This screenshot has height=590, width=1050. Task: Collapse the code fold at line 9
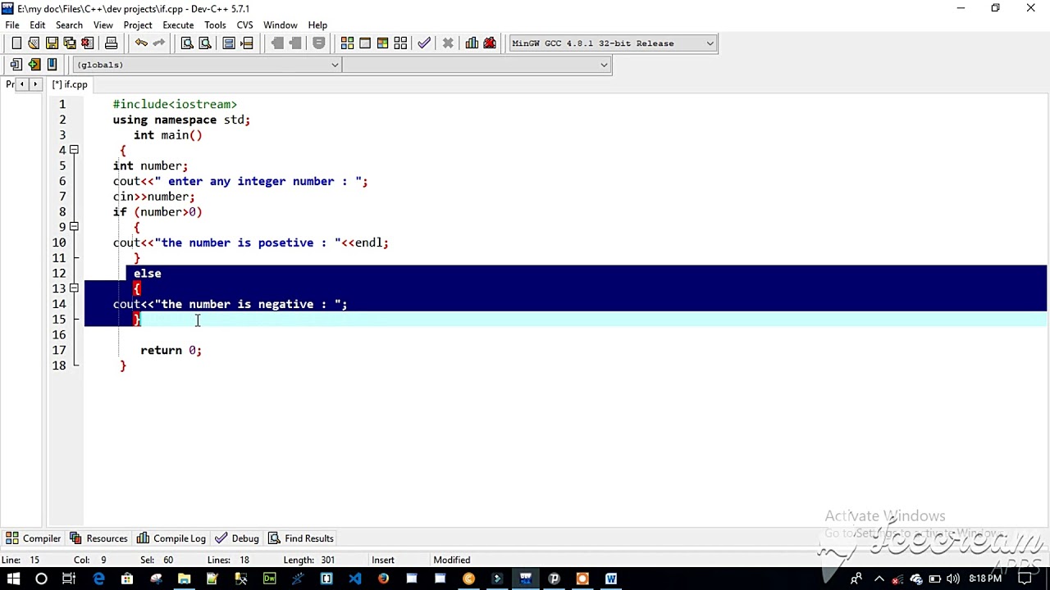pos(74,227)
